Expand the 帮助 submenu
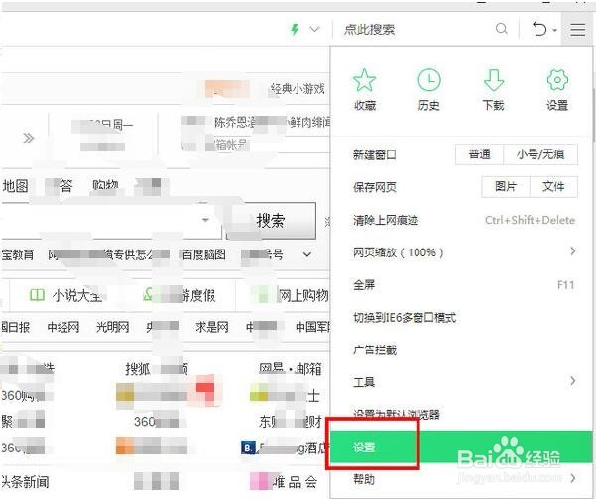 462,479
